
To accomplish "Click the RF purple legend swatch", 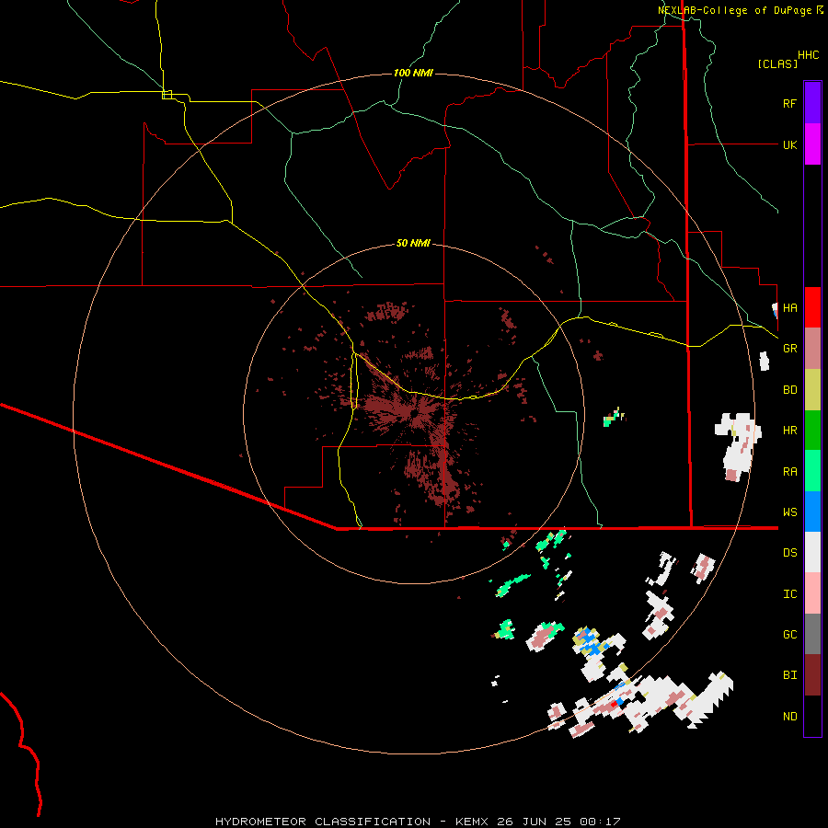I will pos(812,103).
